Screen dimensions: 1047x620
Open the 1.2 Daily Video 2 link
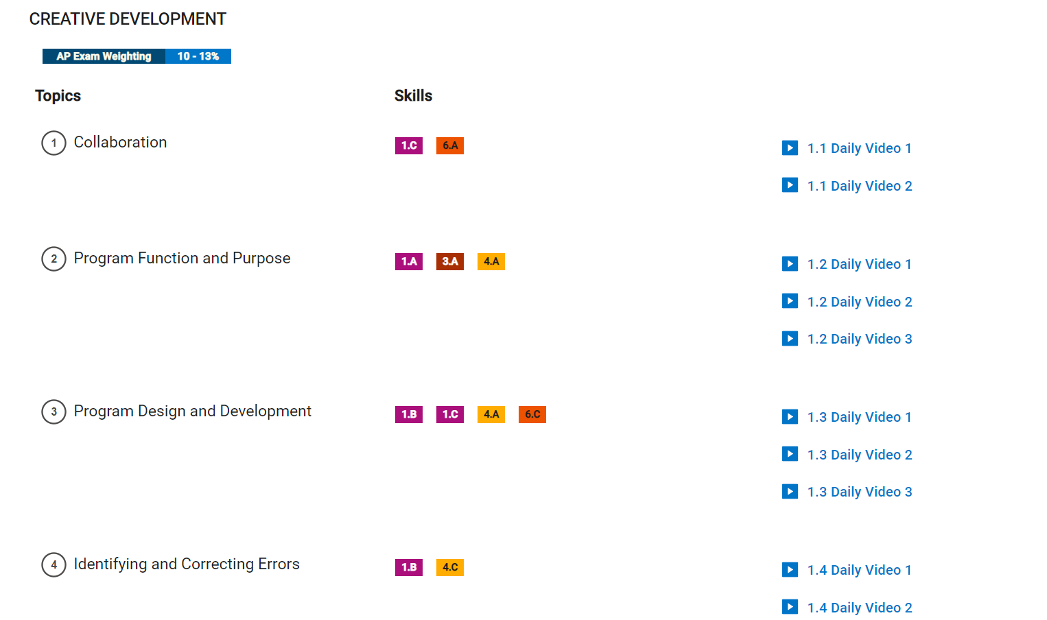(860, 302)
